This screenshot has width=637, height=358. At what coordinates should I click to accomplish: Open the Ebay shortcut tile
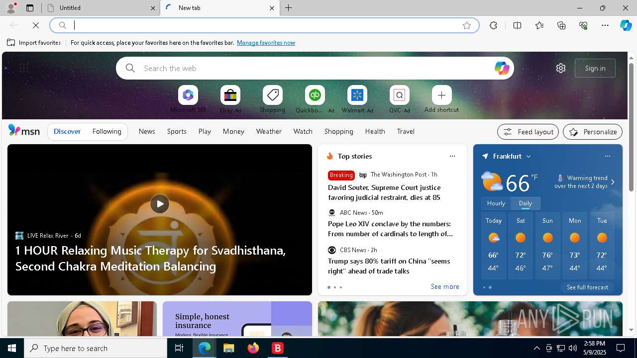230,99
